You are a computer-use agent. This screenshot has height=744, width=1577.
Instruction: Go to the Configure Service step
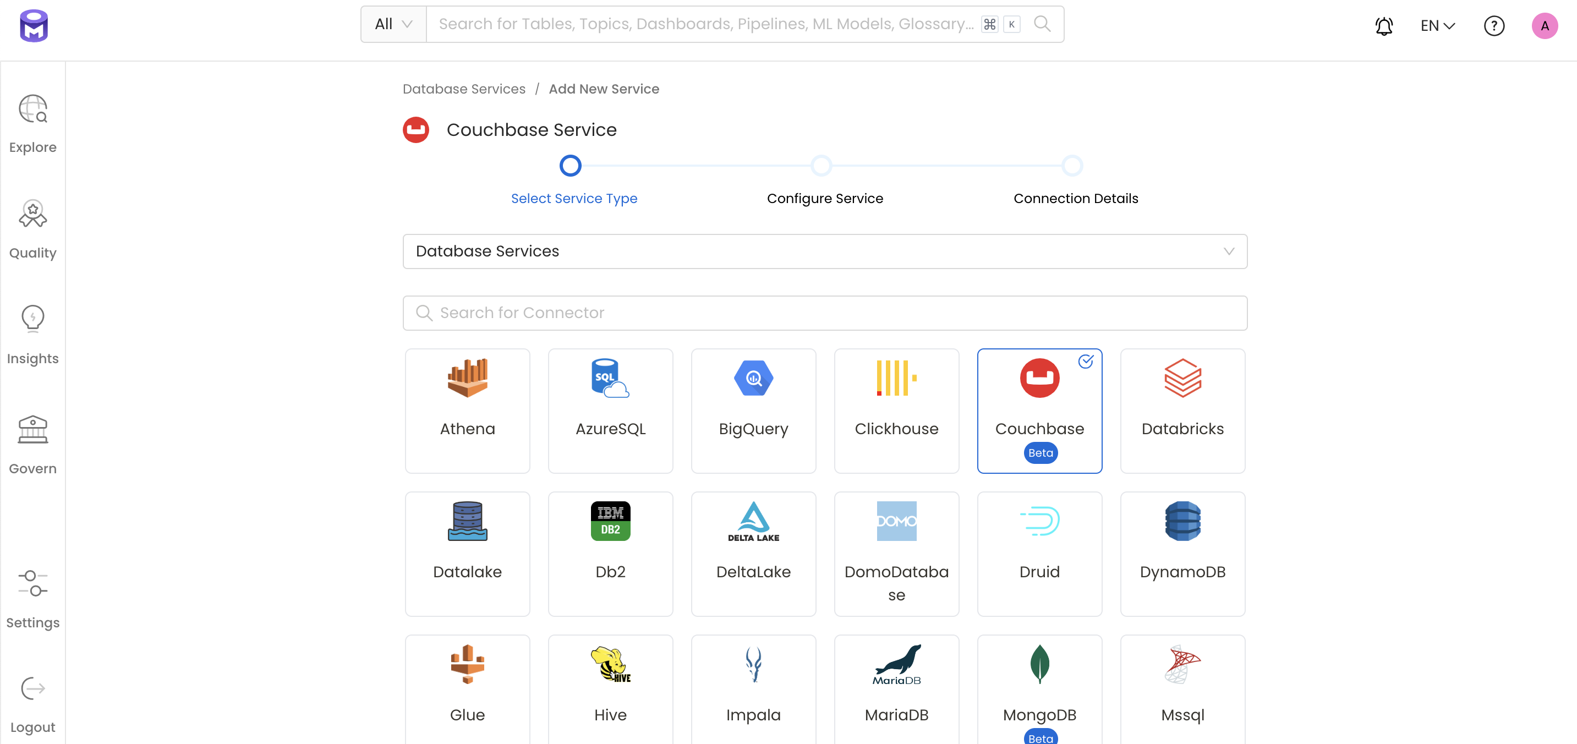tap(821, 166)
